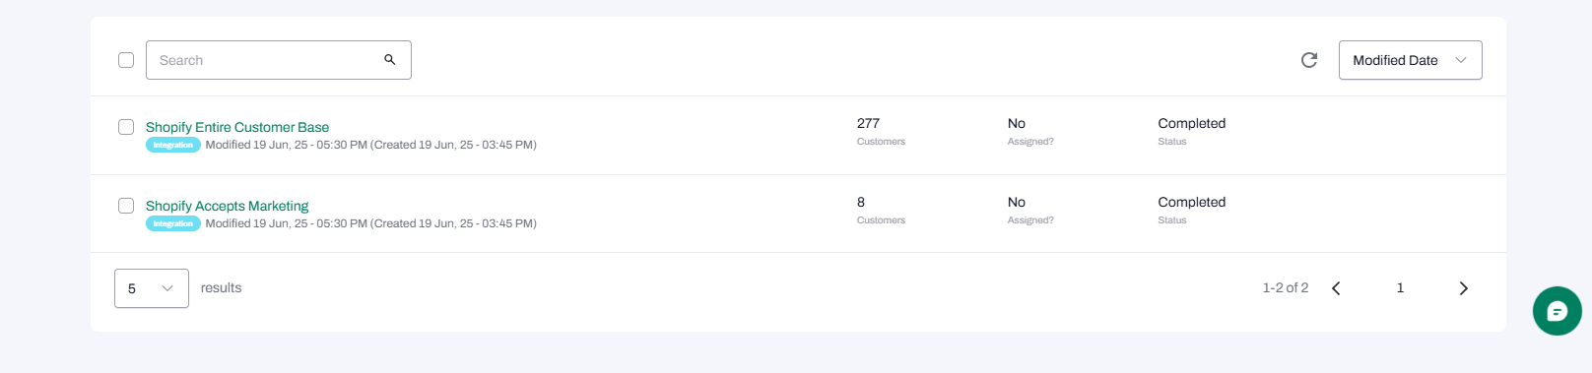Focus the Search input field
The image size is (1592, 373).
(x=279, y=60)
